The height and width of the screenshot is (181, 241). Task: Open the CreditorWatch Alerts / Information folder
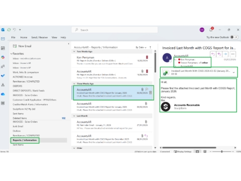pyautogui.click(x=30, y=105)
